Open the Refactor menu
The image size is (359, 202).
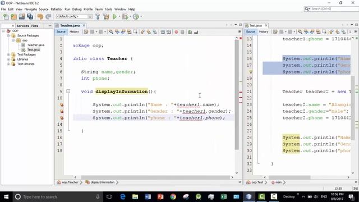click(x=57, y=9)
